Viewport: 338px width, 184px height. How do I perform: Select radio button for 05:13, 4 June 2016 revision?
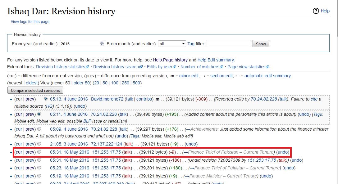point(46,99)
